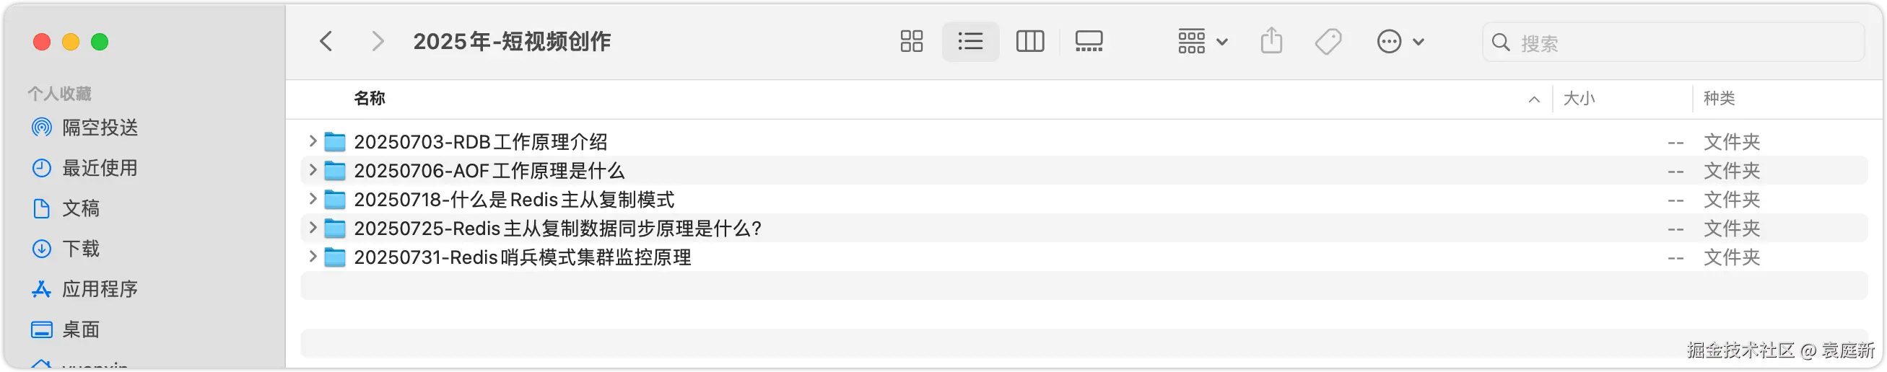Image resolution: width=1887 pixels, height=372 pixels.
Task: Open the group-by options dropdown
Action: tap(1202, 42)
